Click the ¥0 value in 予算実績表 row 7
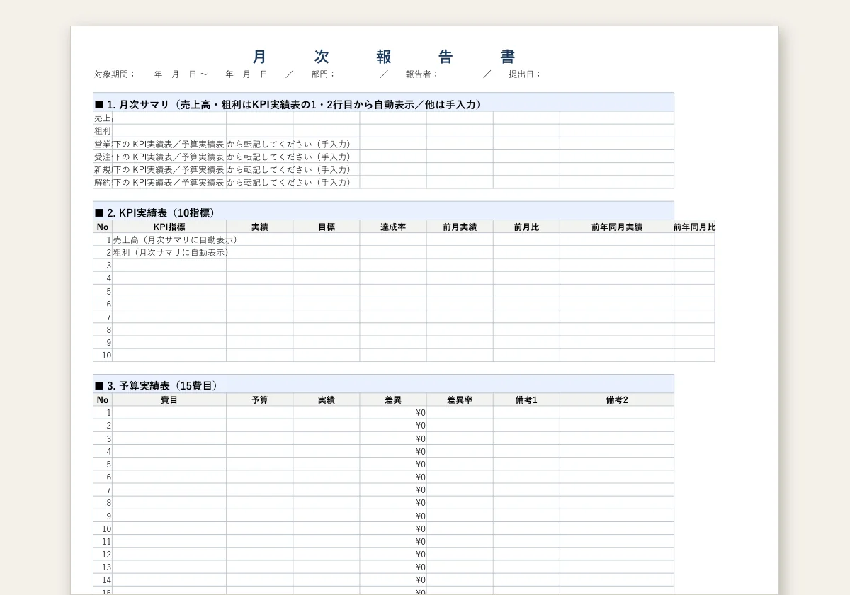850x595 pixels. click(x=421, y=490)
